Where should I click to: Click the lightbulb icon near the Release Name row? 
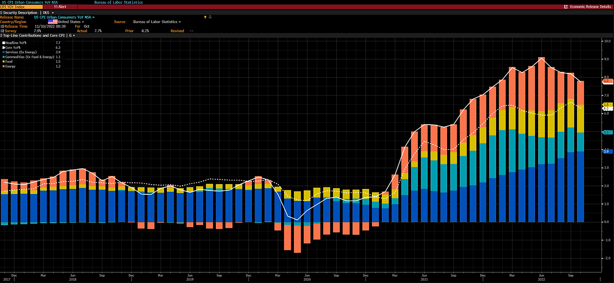[205, 17]
